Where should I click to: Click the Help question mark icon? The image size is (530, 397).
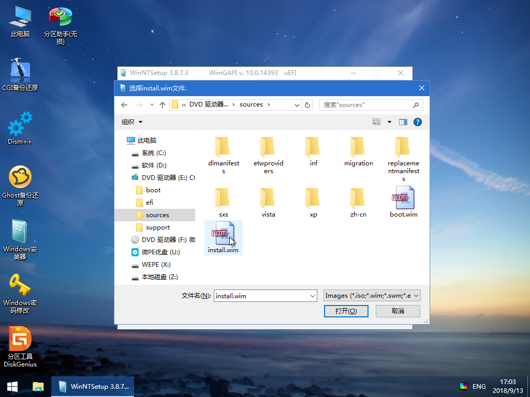point(418,121)
